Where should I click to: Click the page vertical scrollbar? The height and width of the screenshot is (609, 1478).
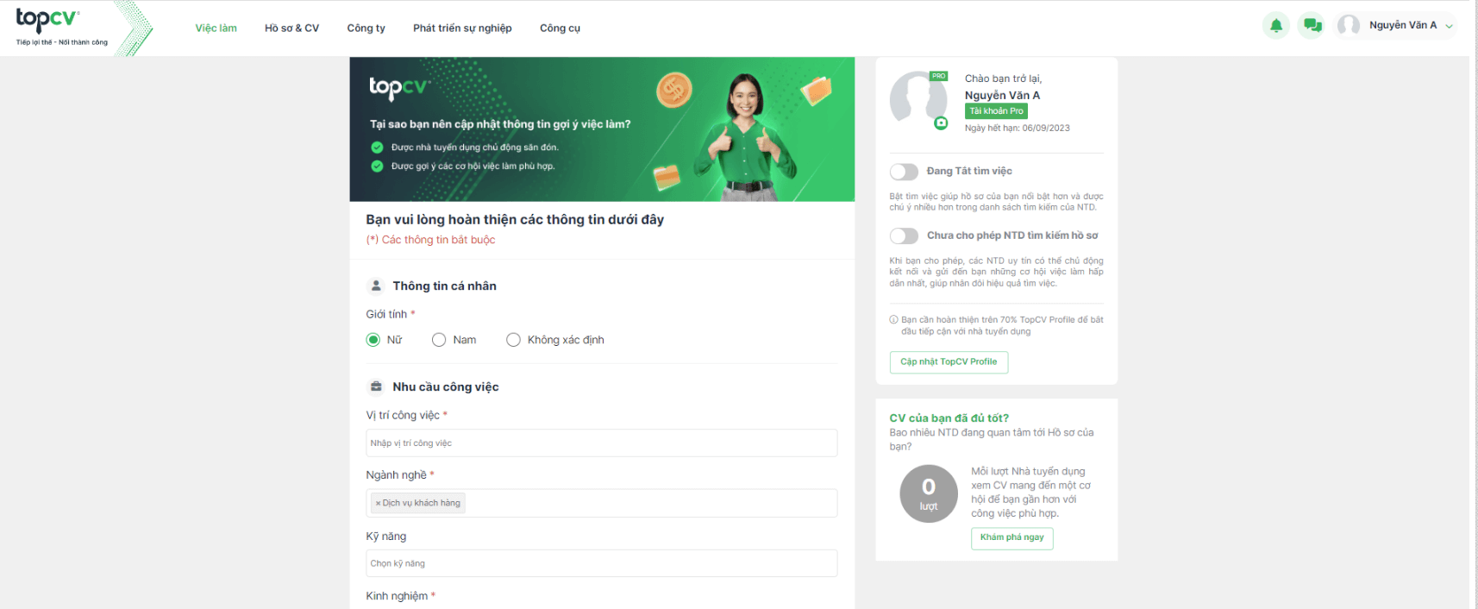1474,304
